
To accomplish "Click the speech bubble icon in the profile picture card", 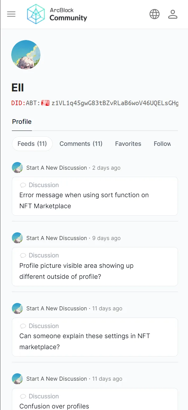I will tap(23, 255).
